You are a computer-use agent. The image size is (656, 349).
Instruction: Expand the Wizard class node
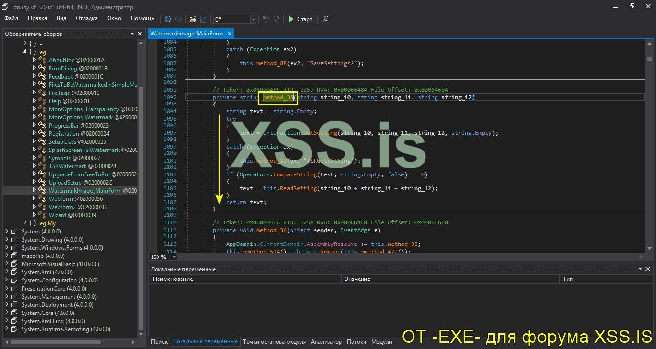pyautogui.click(x=35, y=215)
